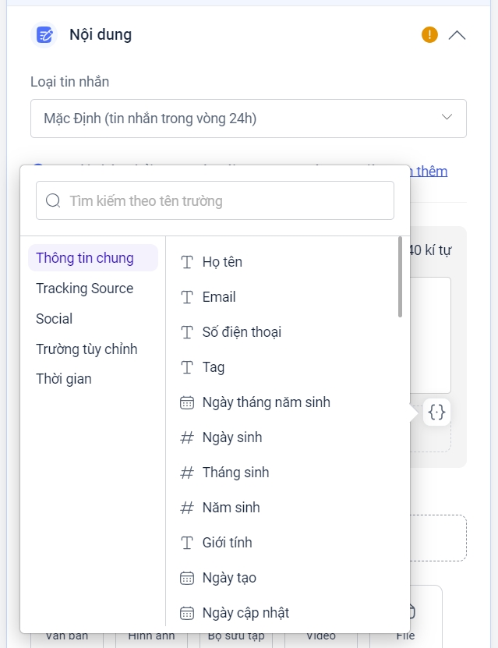498x648 pixels.
Task: Click calendar icon beside Ngày tháng năm sinh
Action: coord(187,402)
